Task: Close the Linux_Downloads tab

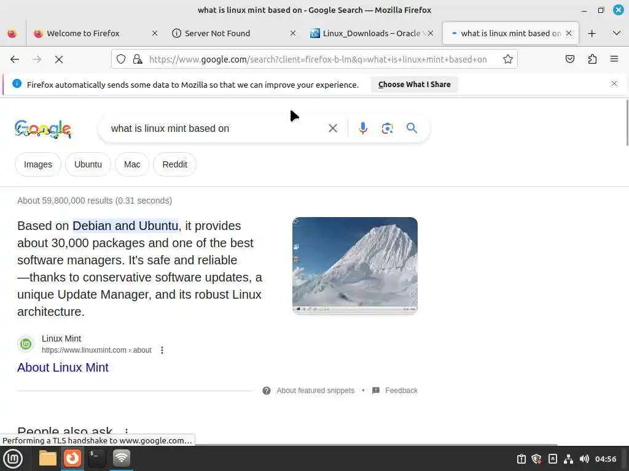Action: [431, 33]
